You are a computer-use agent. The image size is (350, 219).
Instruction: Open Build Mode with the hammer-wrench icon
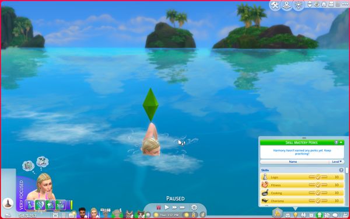[275, 5]
